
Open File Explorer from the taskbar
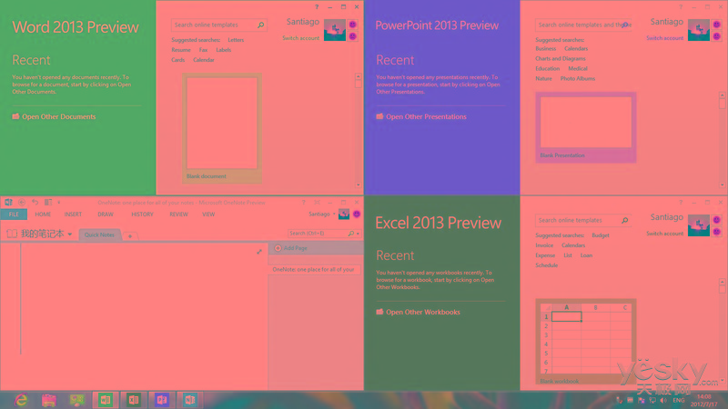(49, 400)
